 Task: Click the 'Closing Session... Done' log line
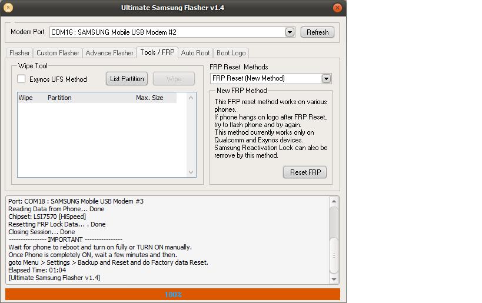coord(42,232)
